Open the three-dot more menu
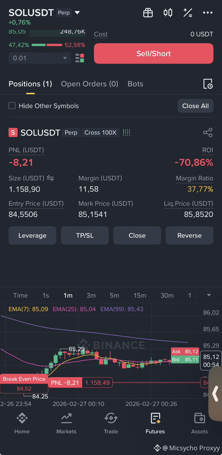Image resolution: width=222 pixels, height=455 pixels. point(208,13)
